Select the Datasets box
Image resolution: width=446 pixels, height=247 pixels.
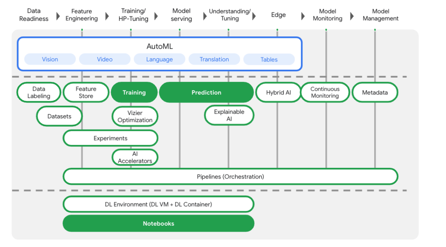(x=60, y=116)
